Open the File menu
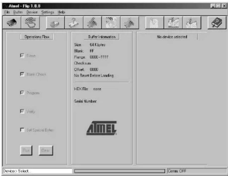228x176 pixels. click(7, 12)
